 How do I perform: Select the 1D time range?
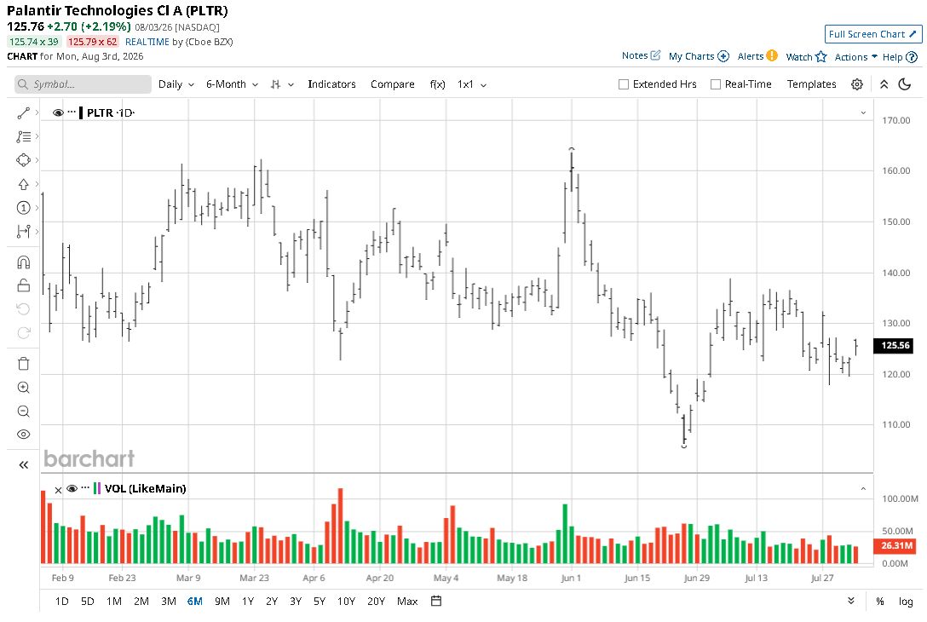pyautogui.click(x=61, y=602)
